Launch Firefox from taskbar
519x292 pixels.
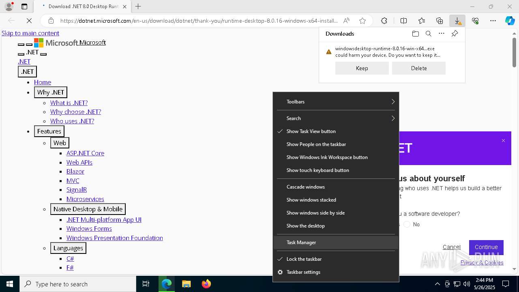pyautogui.click(x=206, y=284)
